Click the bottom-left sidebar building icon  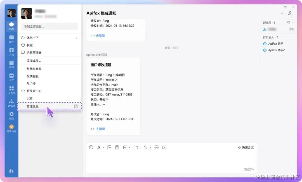[x=11, y=171]
